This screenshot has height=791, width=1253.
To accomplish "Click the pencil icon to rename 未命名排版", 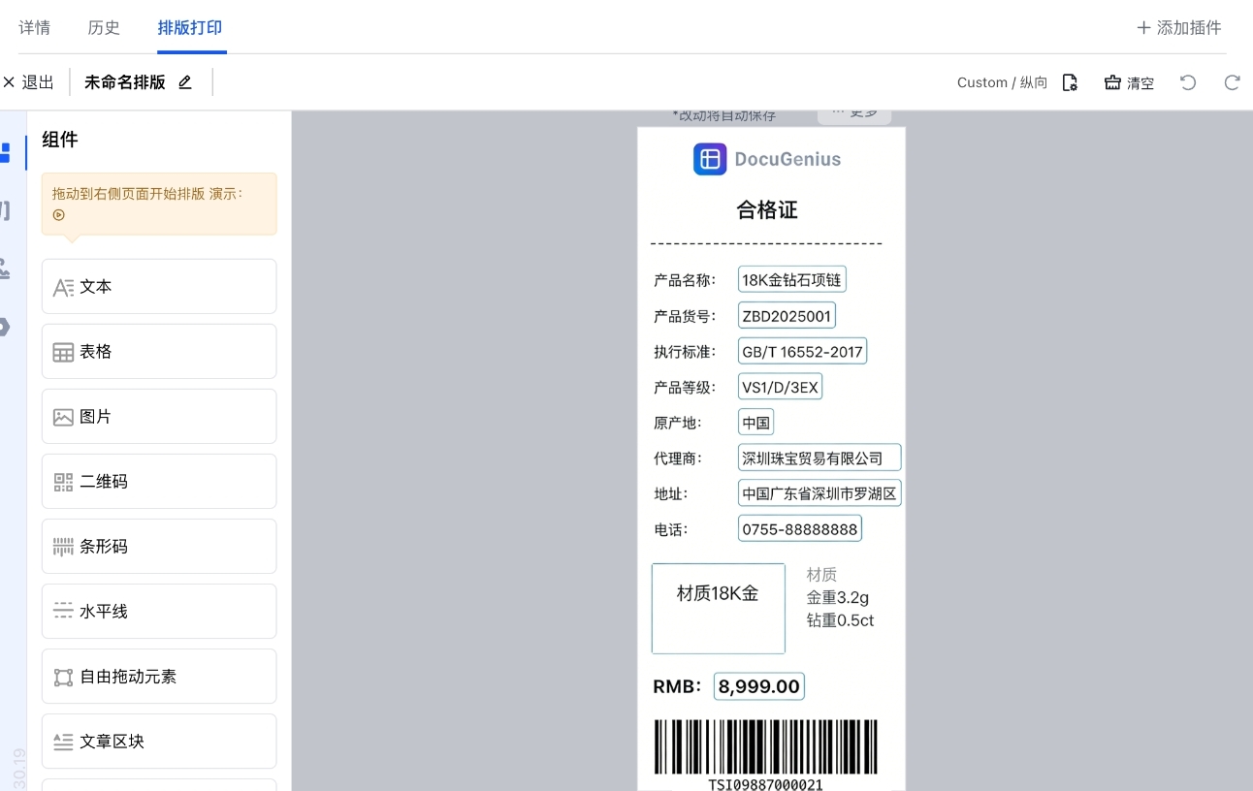I will 185,82.
